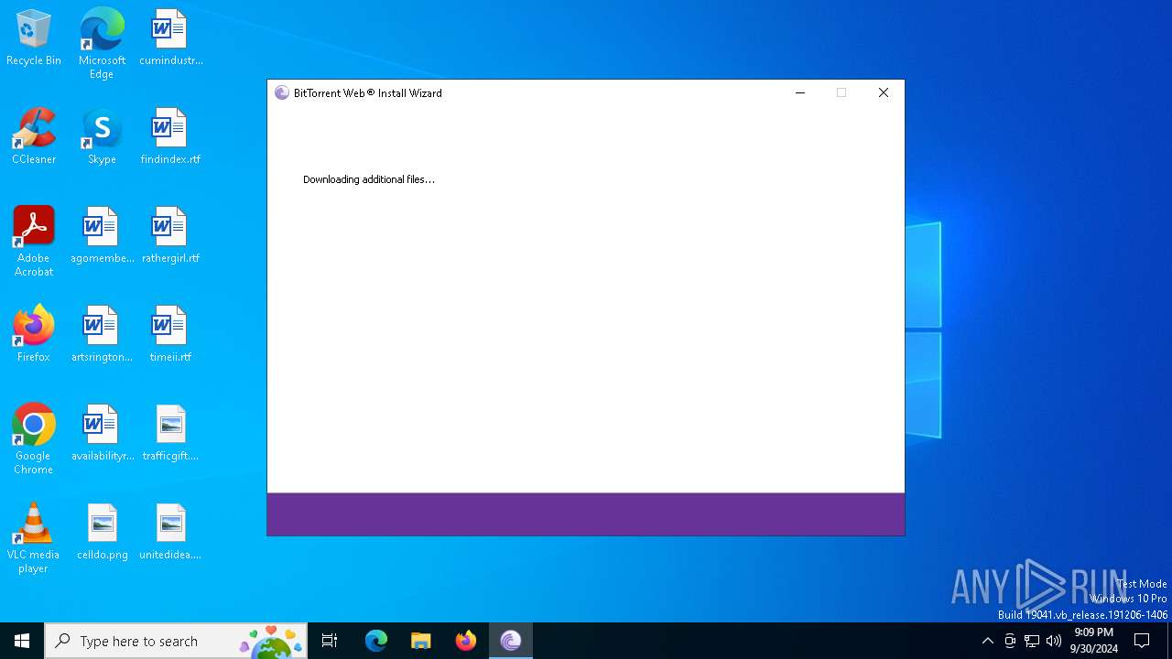Show hidden system tray icons

987,641
